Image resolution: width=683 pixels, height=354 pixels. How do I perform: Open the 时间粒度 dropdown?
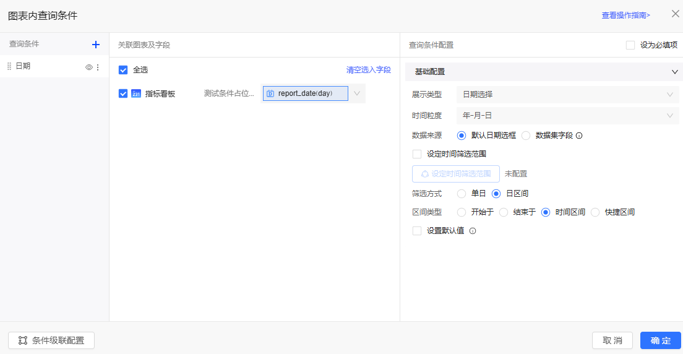[x=567, y=116]
